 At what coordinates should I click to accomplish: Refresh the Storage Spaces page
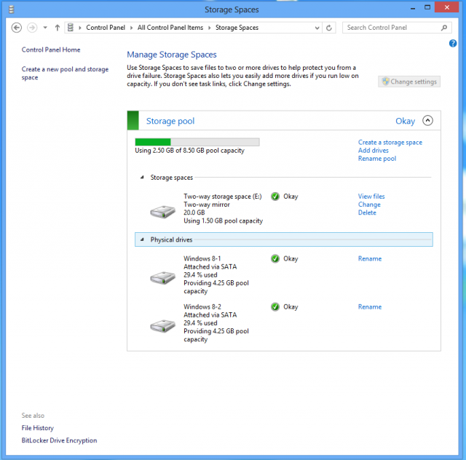click(329, 28)
